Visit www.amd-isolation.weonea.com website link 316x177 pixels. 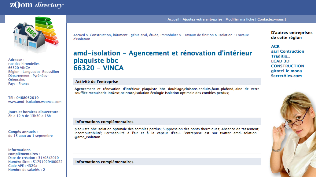click(x=35, y=102)
